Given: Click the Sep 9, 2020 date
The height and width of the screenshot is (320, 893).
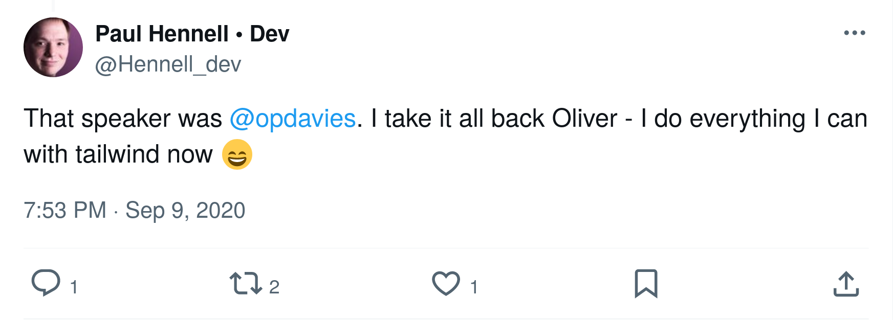Looking at the screenshot, I should (x=185, y=211).
